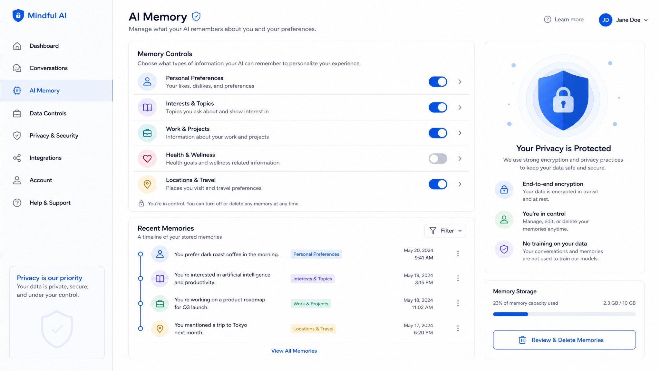
Task: Click the timeline marker for May 20 memory
Action: [x=141, y=254]
